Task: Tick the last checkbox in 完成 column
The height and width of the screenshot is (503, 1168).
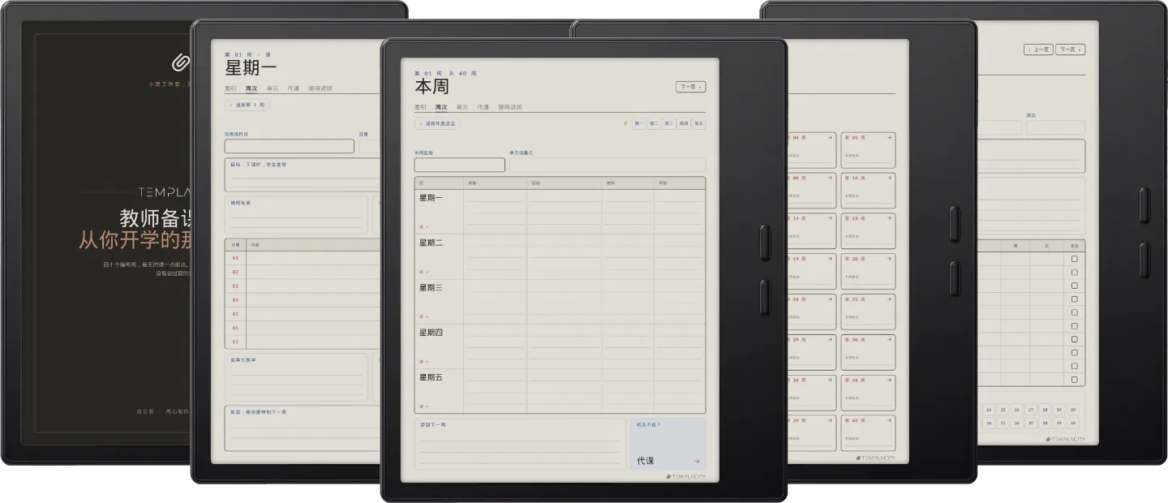Action: coord(1075,380)
